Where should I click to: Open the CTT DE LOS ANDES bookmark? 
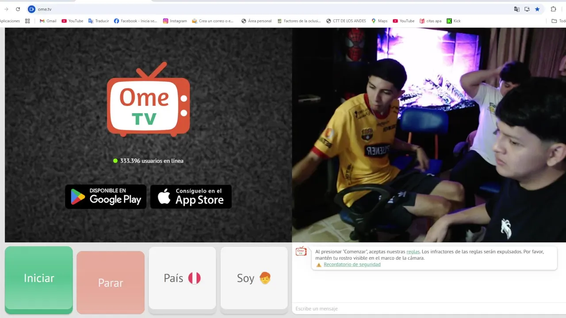[x=346, y=21]
